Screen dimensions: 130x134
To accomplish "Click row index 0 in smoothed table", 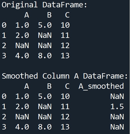I will click(x=4, y=96).
